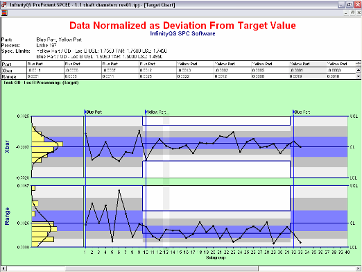Viewport: 362px width, 272px height.
Task: Click the top Range histogram bar near 0.0067
Action: (33, 188)
